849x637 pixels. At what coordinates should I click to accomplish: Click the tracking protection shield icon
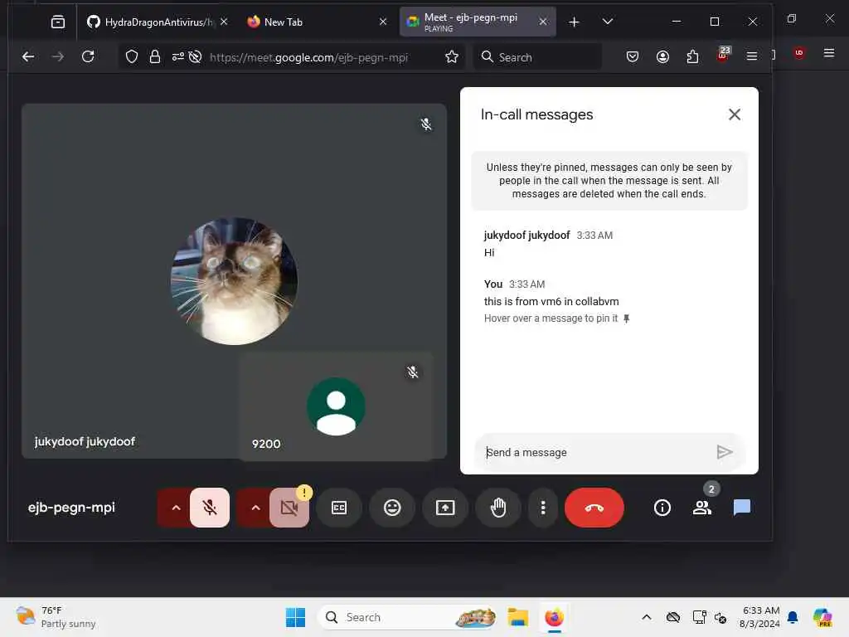tap(132, 56)
